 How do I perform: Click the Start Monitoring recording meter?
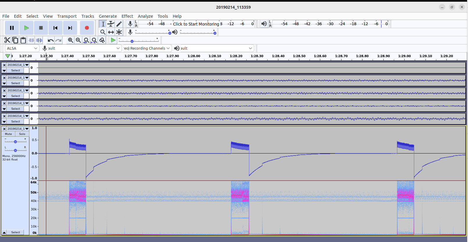pyautogui.click(x=196, y=24)
